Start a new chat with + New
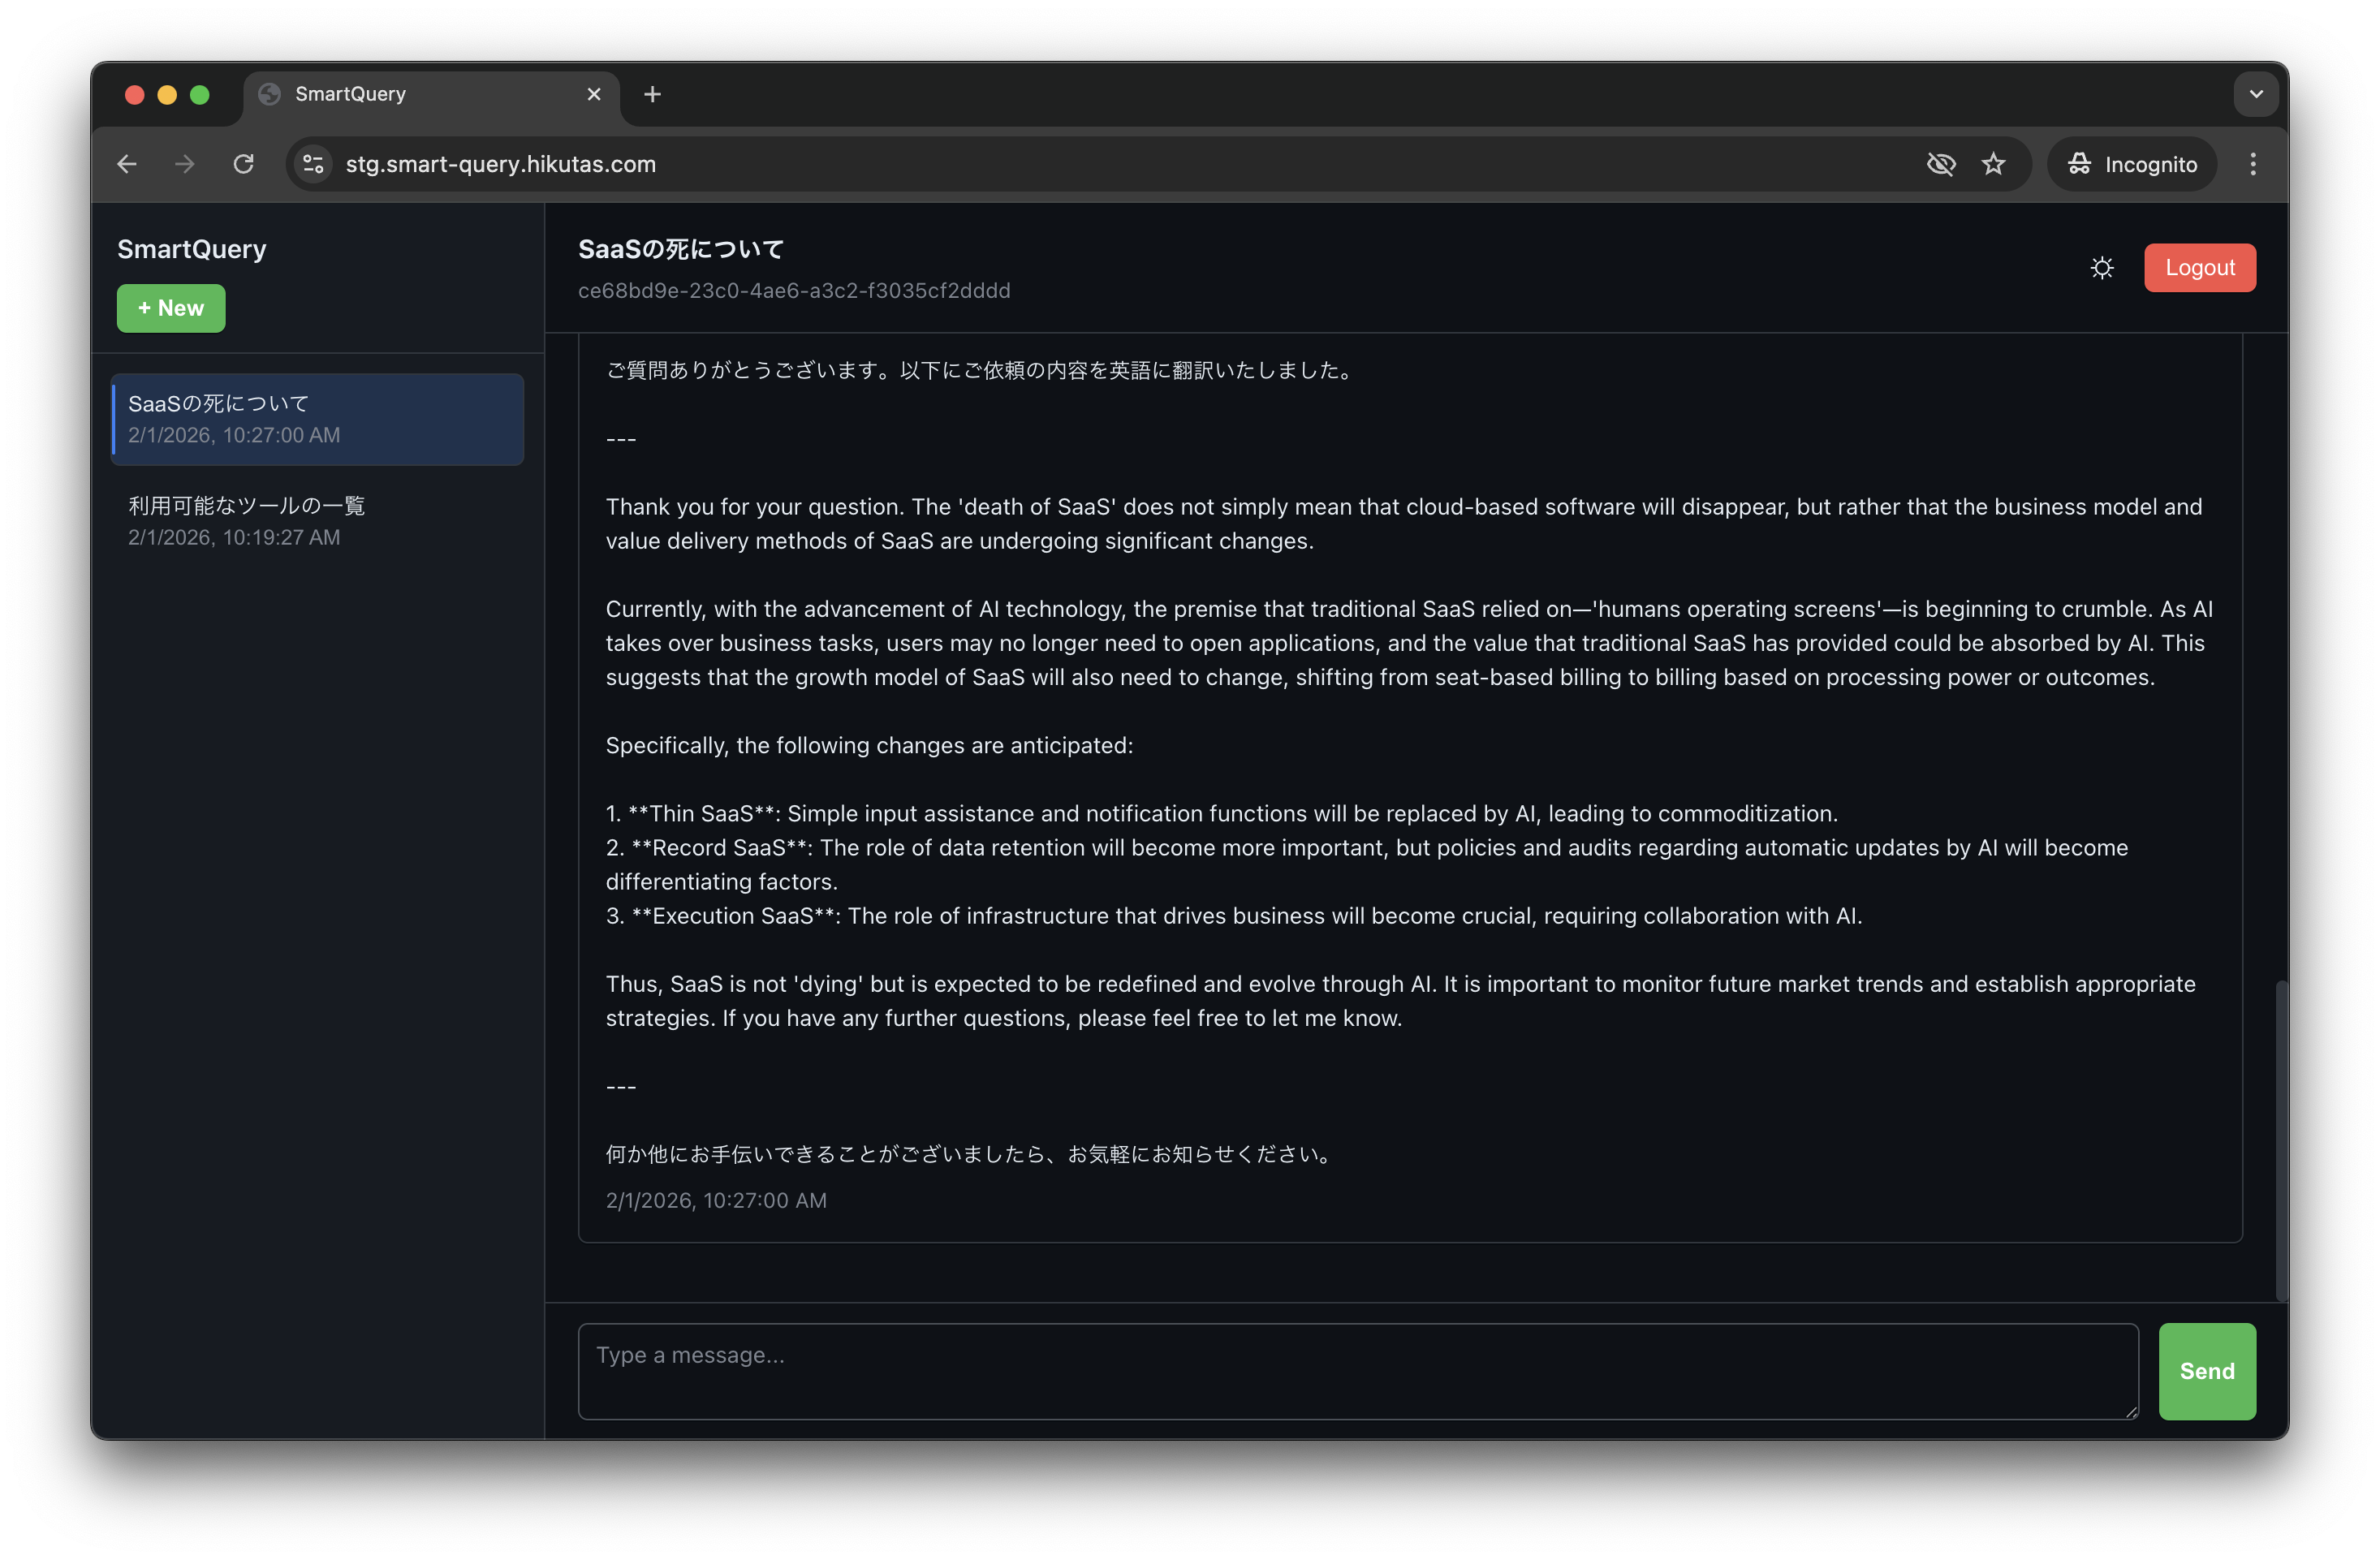Viewport: 2380px width, 1560px height. click(171, 308)
